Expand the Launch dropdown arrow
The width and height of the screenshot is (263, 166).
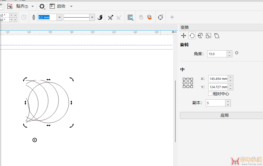71,6
